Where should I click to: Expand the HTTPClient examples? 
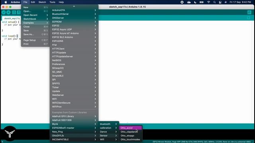point(74,48)
